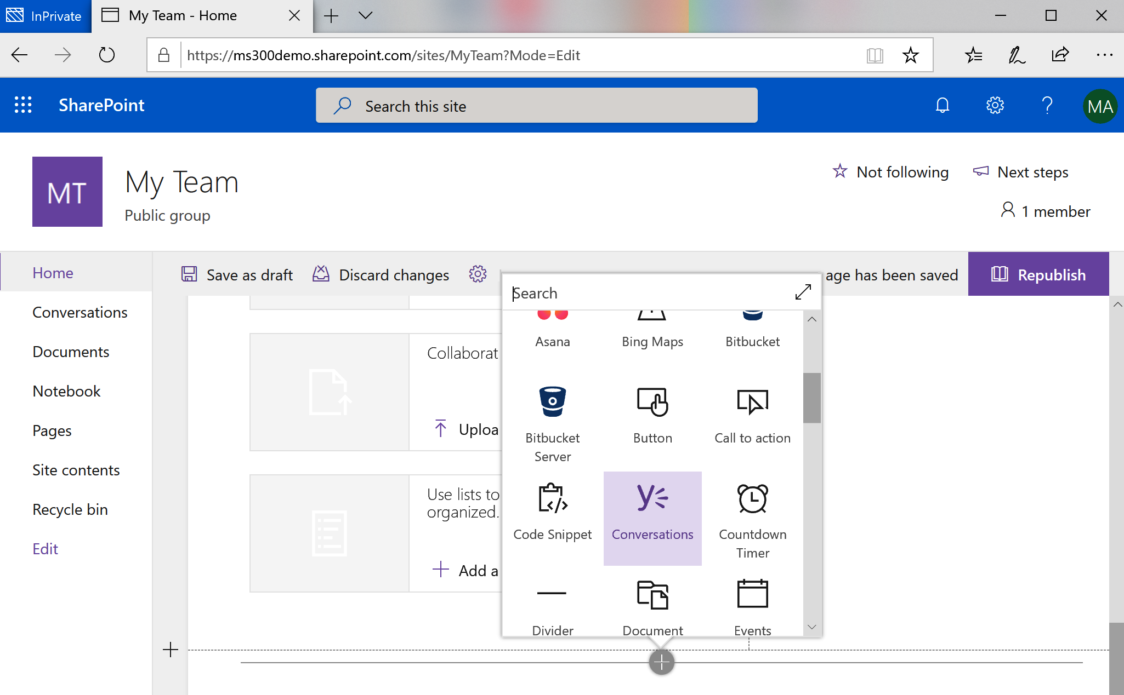Open Next steps panel

[1021, 172]
